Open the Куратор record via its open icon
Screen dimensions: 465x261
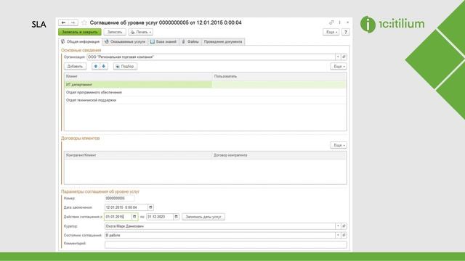pyautogui.click(x=344, y=226)
